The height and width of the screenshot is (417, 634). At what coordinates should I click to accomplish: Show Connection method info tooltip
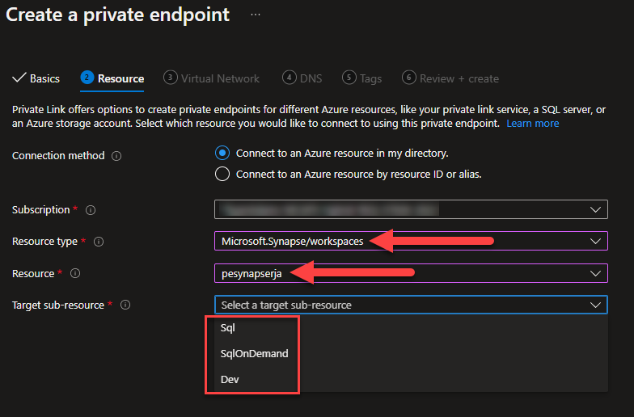[x=116, y=156]
